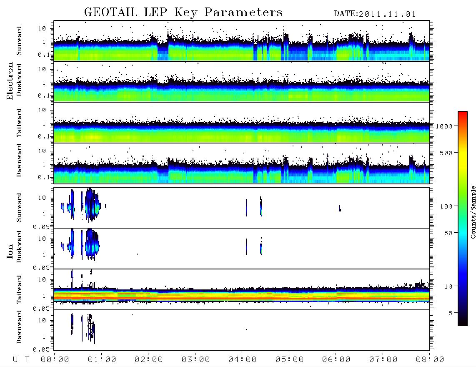The image size is (476, 367).
Task: Click the 04:00 time tick label
Action: (x=243, y=360)
